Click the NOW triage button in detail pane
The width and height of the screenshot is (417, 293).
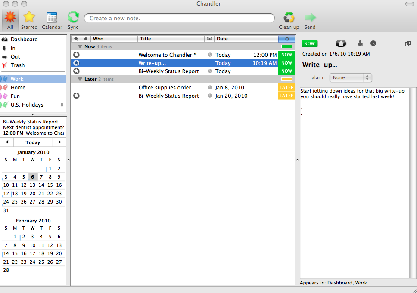(310, 43)
